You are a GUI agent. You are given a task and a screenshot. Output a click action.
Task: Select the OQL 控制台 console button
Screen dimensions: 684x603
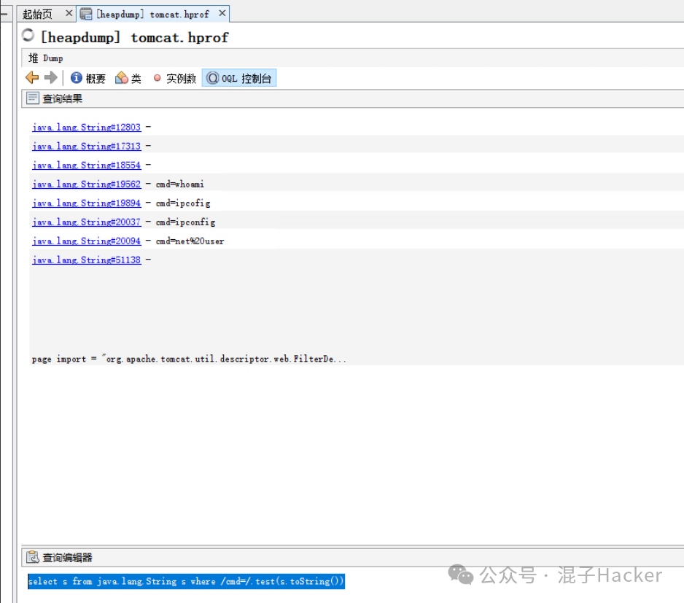(x=239, y=78)
